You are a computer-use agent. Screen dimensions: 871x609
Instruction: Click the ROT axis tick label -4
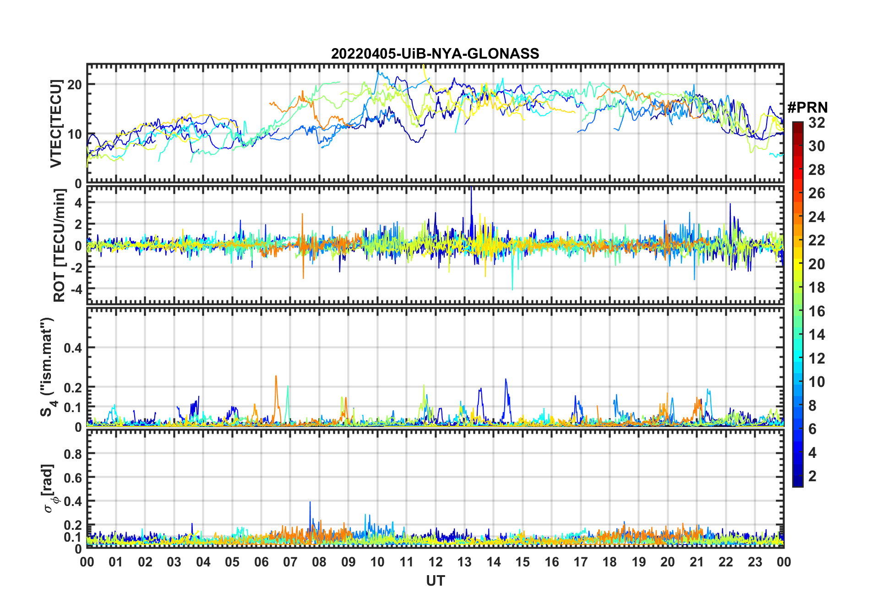[x=76, y=289]
